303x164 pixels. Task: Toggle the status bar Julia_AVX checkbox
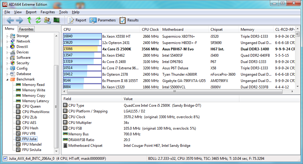(5, 158)
